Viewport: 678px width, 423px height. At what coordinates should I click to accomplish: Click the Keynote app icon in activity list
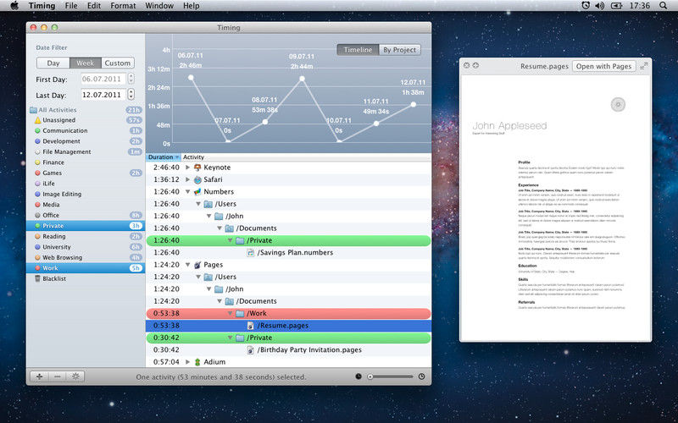[197, 168]
